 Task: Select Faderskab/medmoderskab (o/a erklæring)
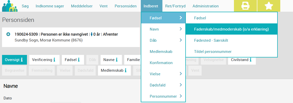(231, 29)
